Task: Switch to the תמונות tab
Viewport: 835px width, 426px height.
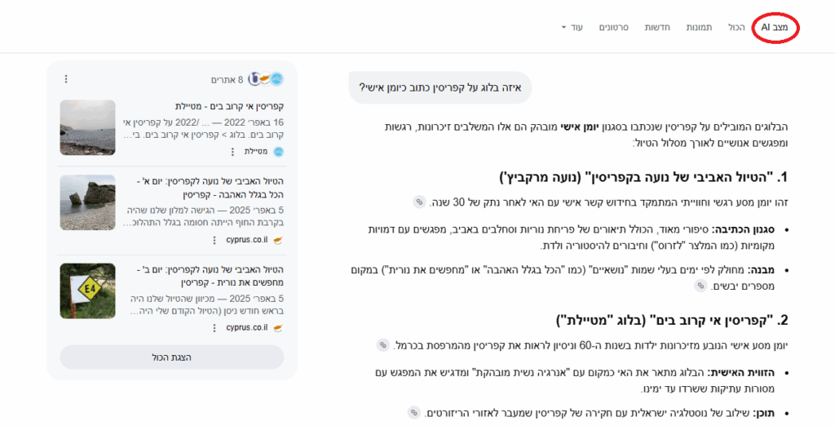Action: (699, 27)
